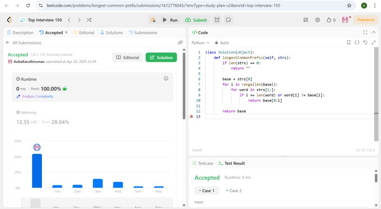Image resolution: width=381 pixels, height=209 pixels.
Task: Click the Premium button
Action: coord(366,20)
